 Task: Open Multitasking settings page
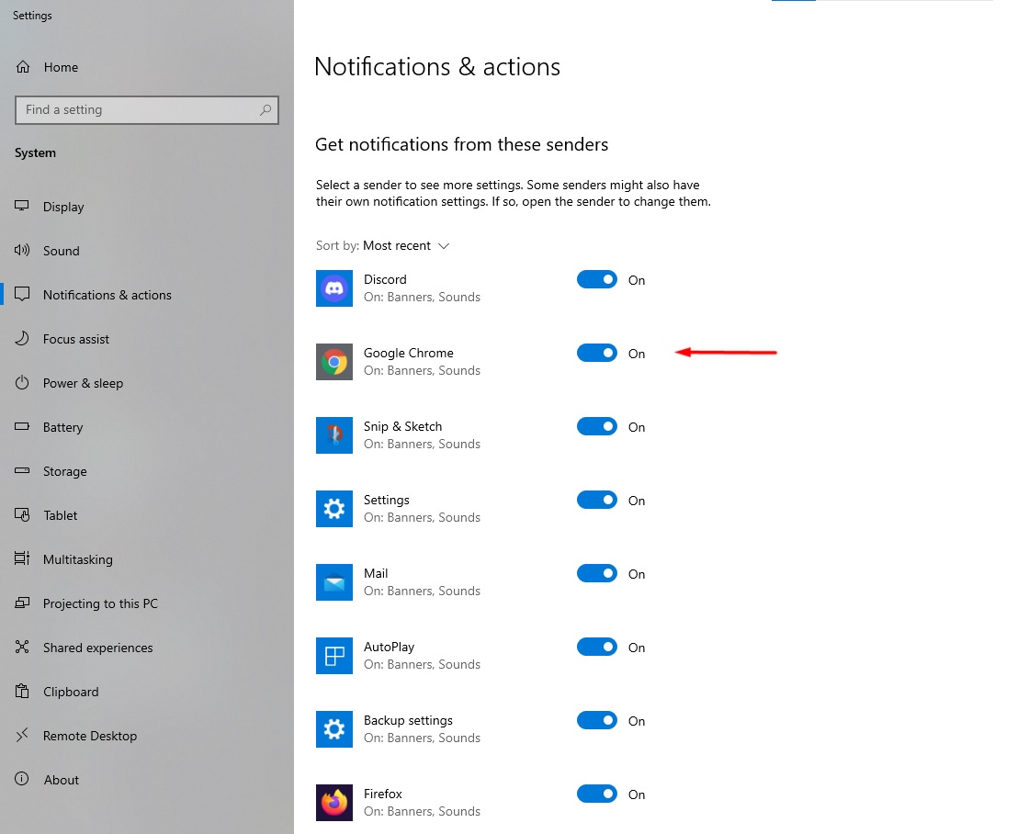pyautogui.click(x=78, y=559)
